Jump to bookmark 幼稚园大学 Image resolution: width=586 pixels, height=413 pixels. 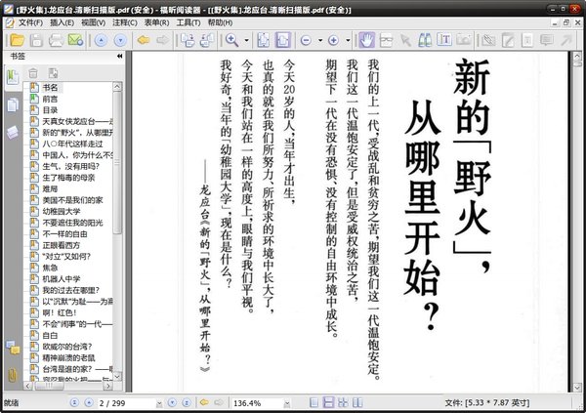(62, 211)
